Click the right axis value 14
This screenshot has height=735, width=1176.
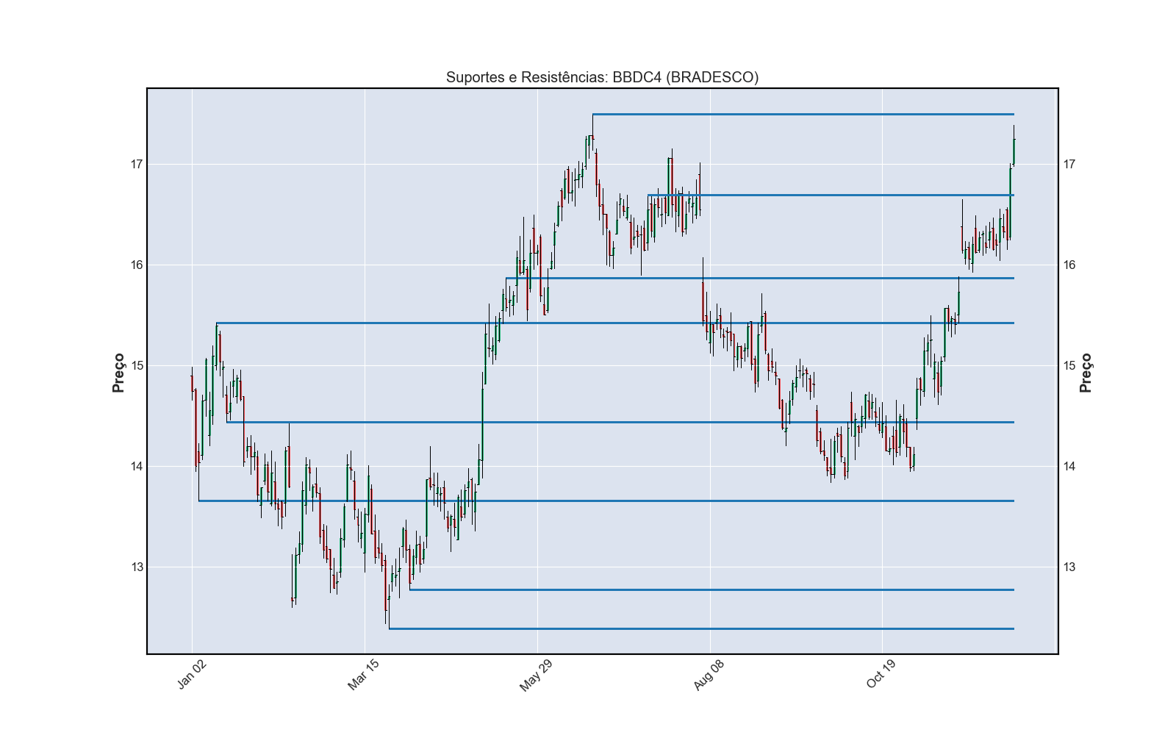click(1069, 467)
